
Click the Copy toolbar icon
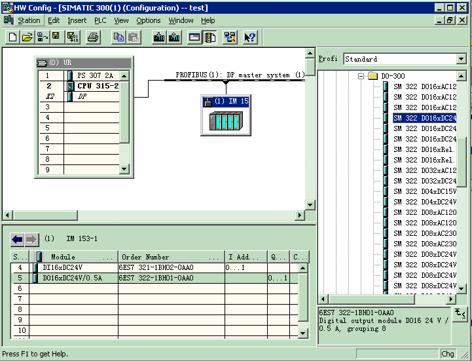click(118, 37)
